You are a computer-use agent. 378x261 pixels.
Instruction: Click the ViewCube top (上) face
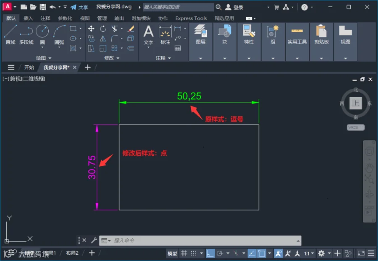tap(356, 103)
